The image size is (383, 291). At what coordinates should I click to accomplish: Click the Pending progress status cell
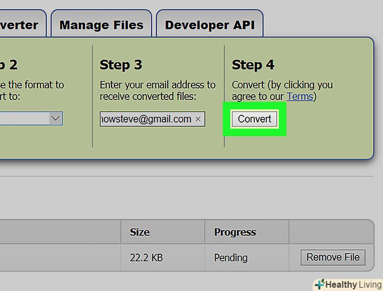point(230,258)
